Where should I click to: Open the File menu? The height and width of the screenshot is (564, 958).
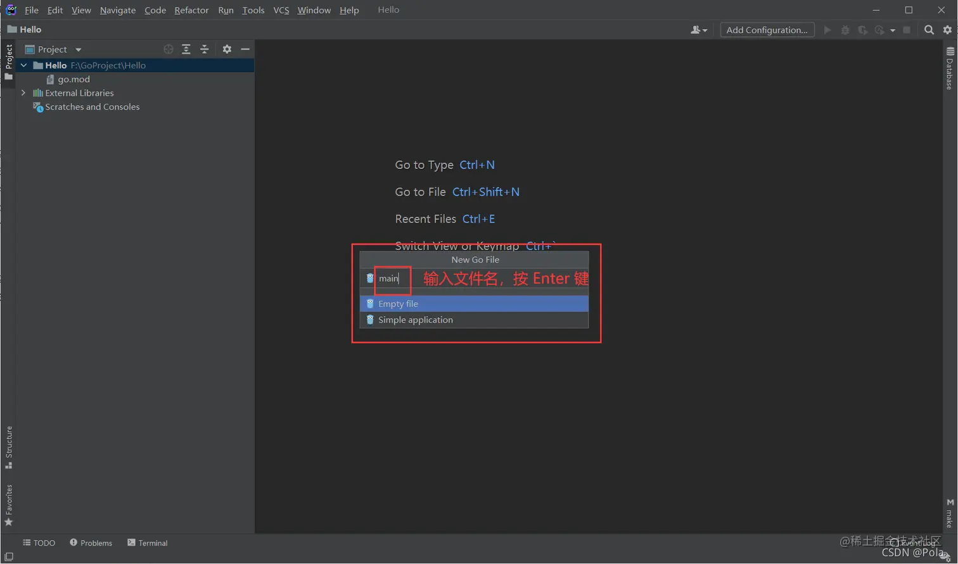(31, 10)
